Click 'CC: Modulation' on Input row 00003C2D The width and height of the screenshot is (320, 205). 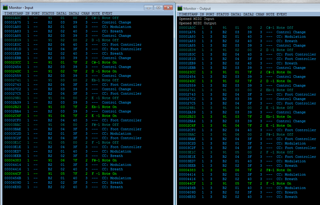pyautogui.click(x=117, y=134)
